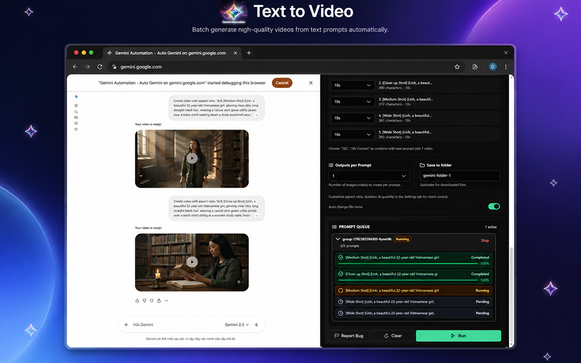Bookmark the page with the star icon
The height and width of the screenshot is (363, 581).
coord(457,67)
